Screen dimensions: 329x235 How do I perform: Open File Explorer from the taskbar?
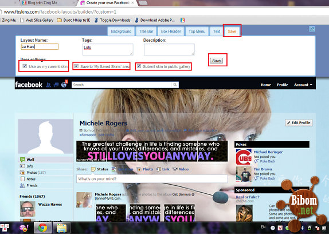click(61, 228)
